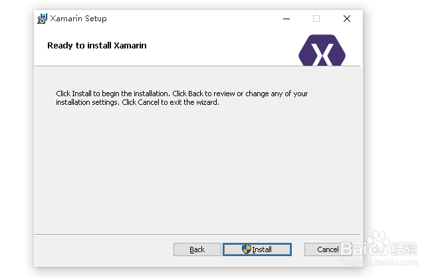Viewport: 444px width, 278px height.
Task: Click white header banner space beside the heading
Action: [219, 46]
